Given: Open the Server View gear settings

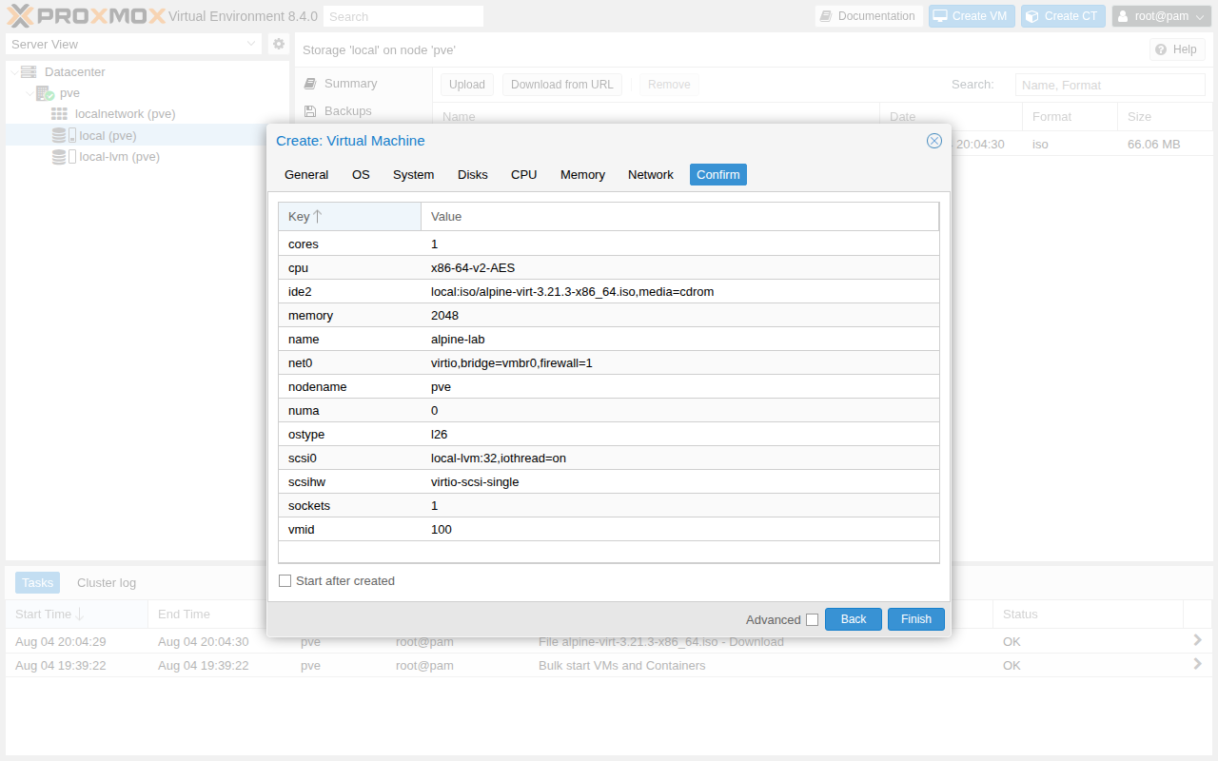Looking at the screenshot, I should click(x=278, y=44).
